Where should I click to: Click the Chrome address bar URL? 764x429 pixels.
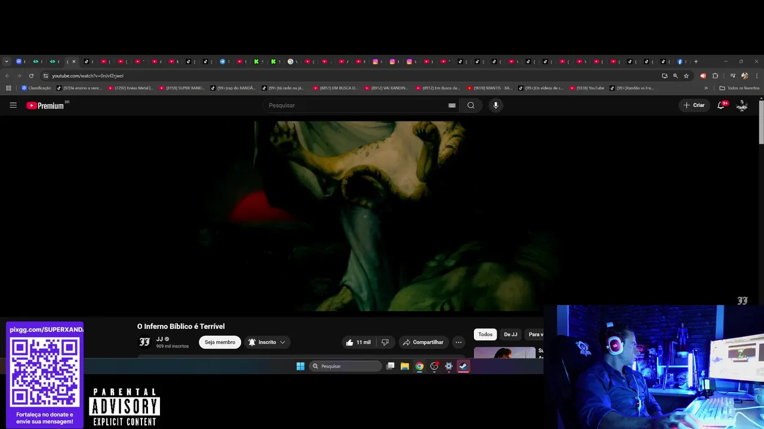[x=88, y=76]
